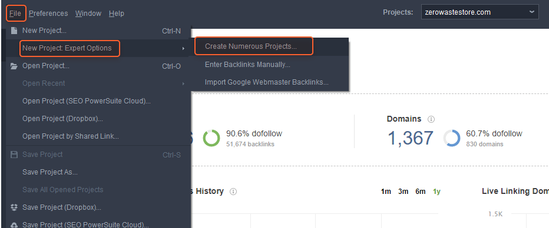Click the Domains heading
The image size is (549, 228).
click(404, 119)
